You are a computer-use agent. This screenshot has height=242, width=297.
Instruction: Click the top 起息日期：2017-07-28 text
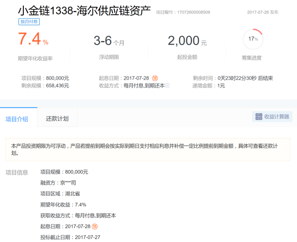click(x=124, y=78)
